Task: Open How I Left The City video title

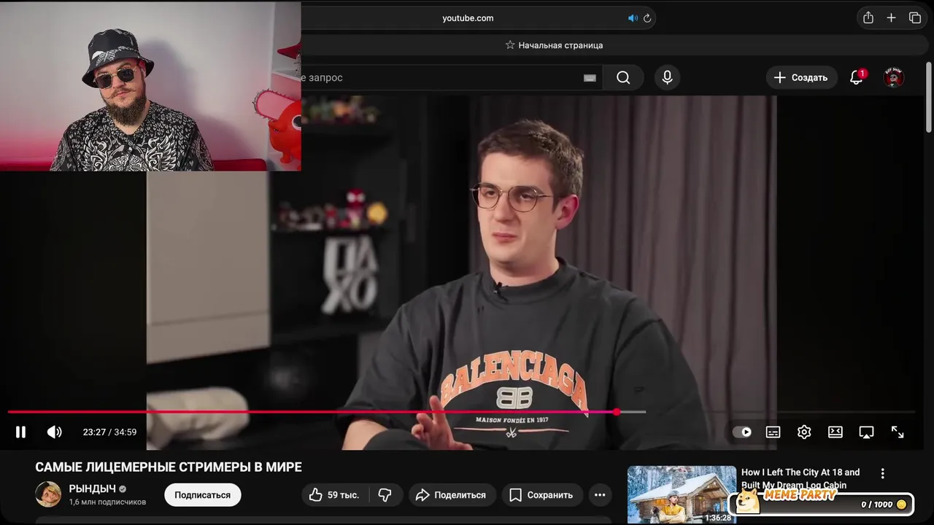Action: pos(800,479)
